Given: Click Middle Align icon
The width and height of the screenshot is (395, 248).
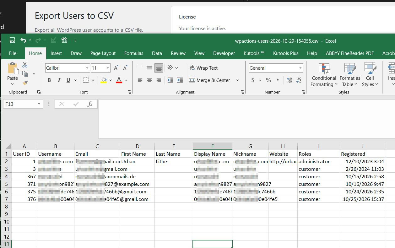Looking at the screenshot, I should pyautogui.click(x=149, y=67).
